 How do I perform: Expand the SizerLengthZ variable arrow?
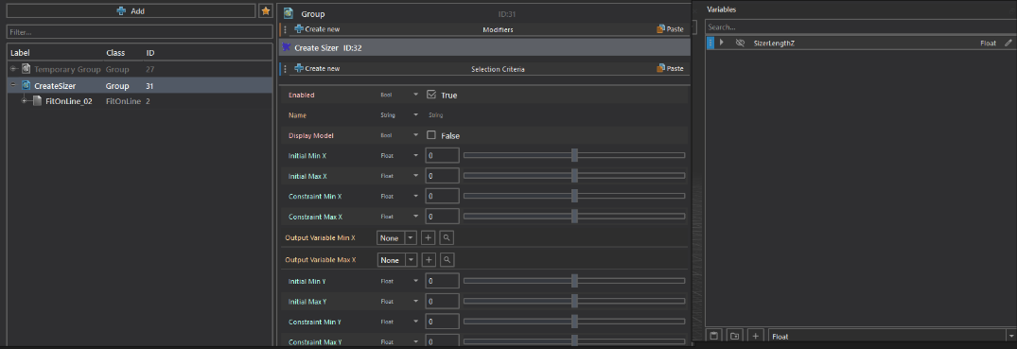(x=722, y=43)
